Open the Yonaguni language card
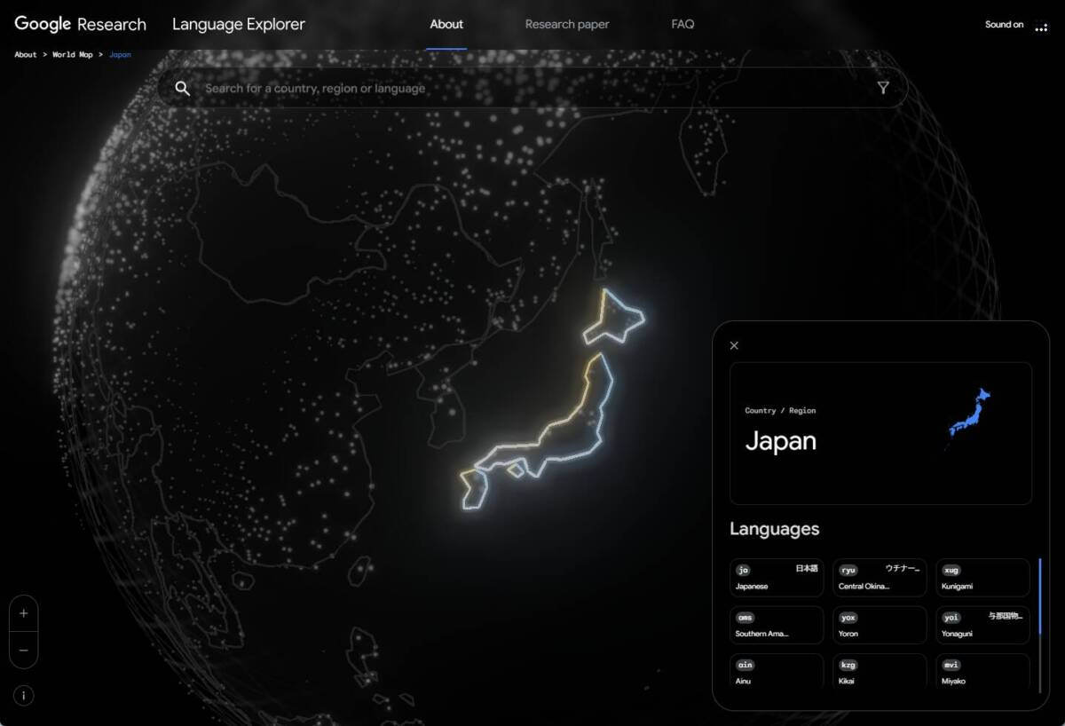The width and height of the screenshot is (1065, 726). (x=982, y=625)
